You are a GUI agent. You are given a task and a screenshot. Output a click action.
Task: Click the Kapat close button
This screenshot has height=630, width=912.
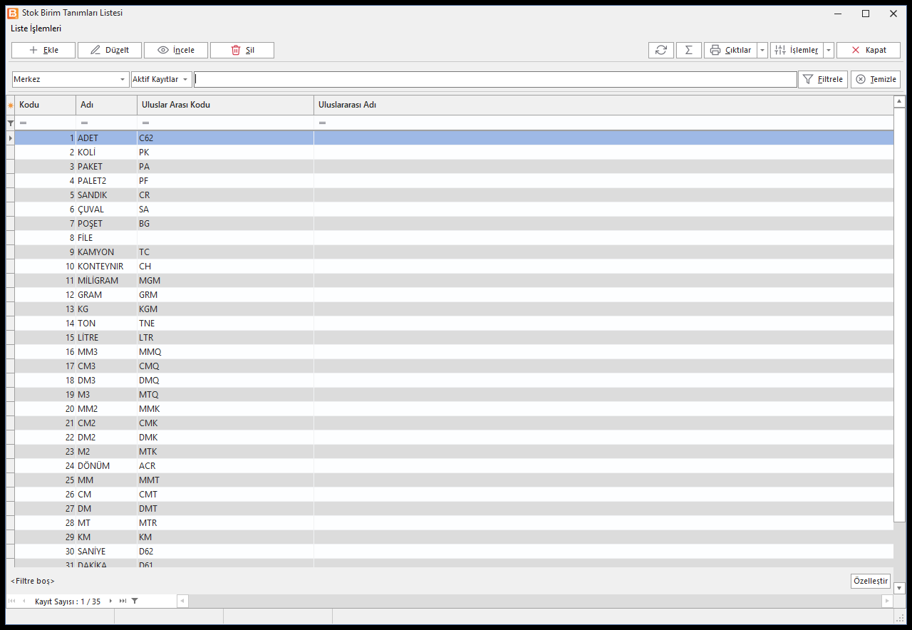pyautogui.click(x=869, y=50)
